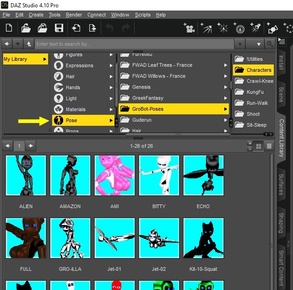293x290 pixels.
Task: Switch to the Smart Content tab
Action: click(281, 268)
